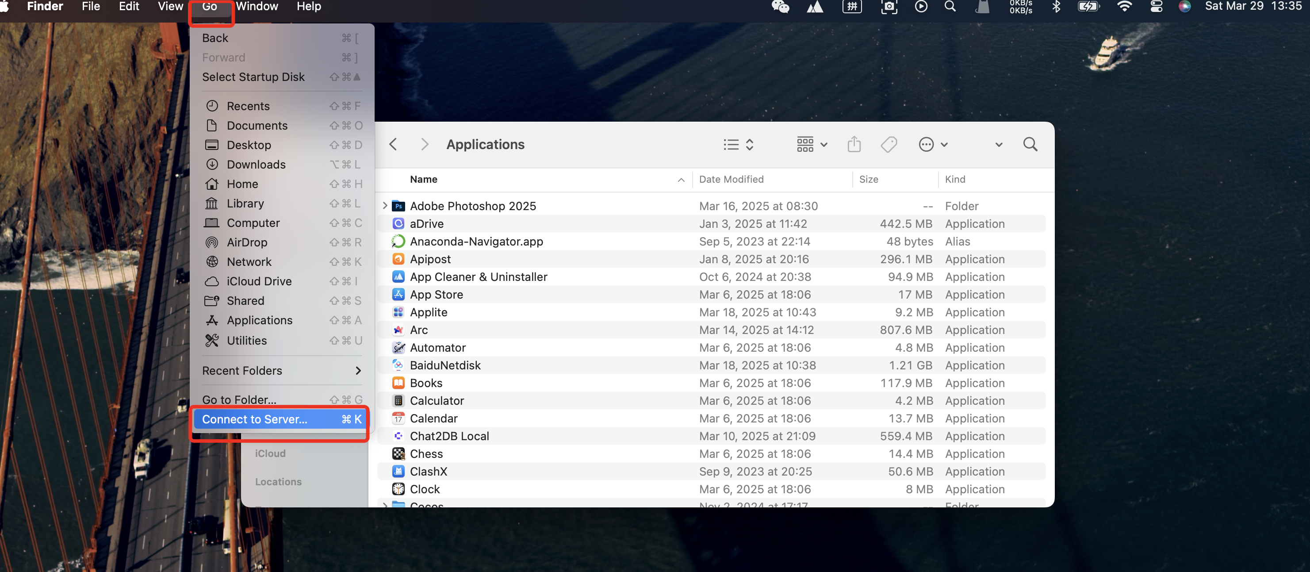Select the Chat2DB Local row
This screenshot has height=572, width=1310.
coord(711,436)
